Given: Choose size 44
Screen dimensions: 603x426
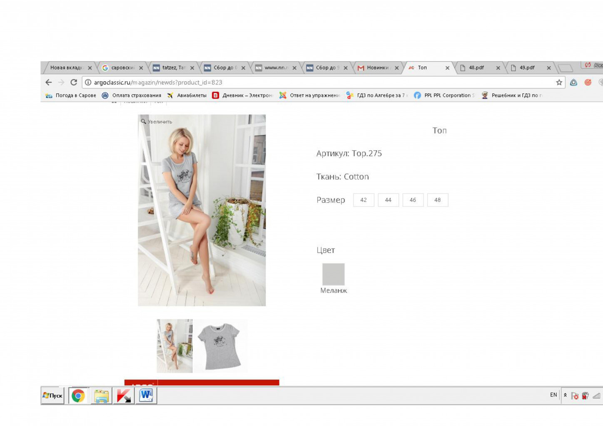Looking at the screenshot, I should click(388, 200).
